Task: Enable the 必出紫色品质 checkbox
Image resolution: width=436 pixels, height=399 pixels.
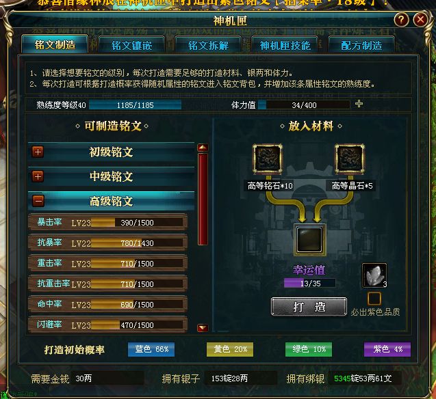Action: pos(374,299)
